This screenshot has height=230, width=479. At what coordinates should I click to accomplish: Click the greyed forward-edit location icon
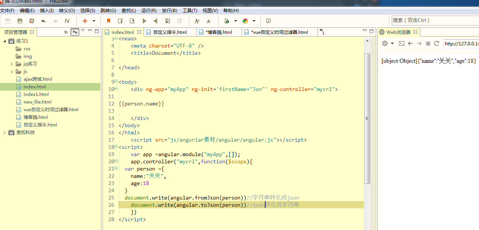pos(179,21)
